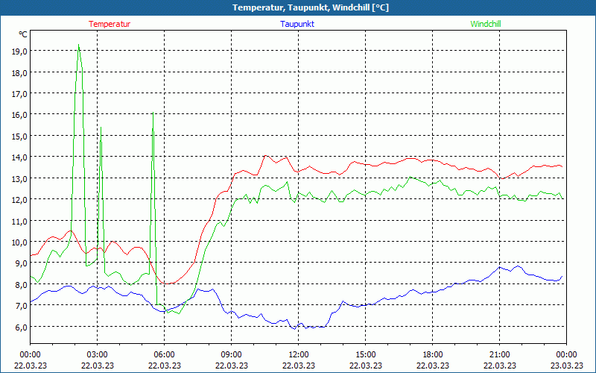Click the 23.03.23 date label
Screen dimensions: 596x373
(x=566, y=366)
